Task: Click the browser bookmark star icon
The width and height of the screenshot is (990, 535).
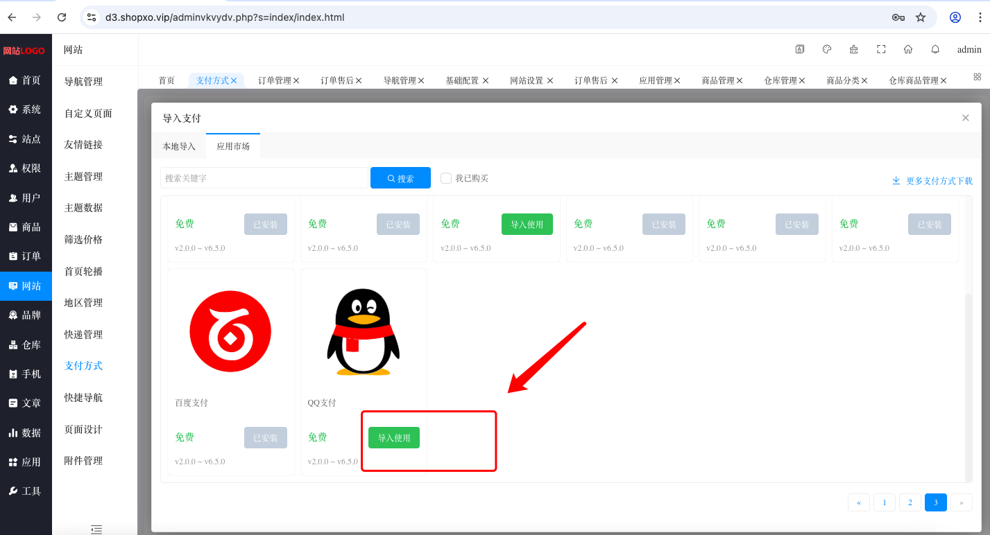Action: click(x=921, y=17)
